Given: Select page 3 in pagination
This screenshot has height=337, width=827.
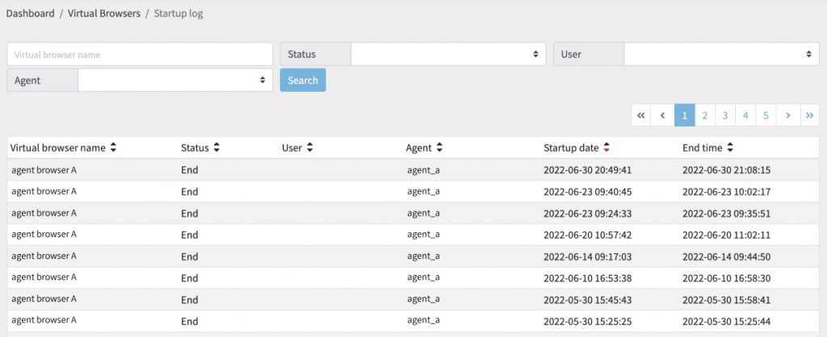Looking at the screenshot, I should (x=725, y=115).
